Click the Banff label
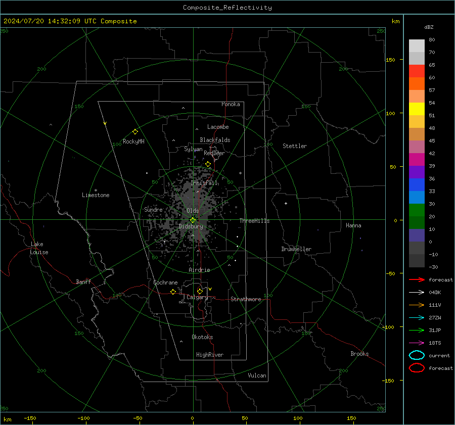The image size is (455, 425). coord(83,282)
